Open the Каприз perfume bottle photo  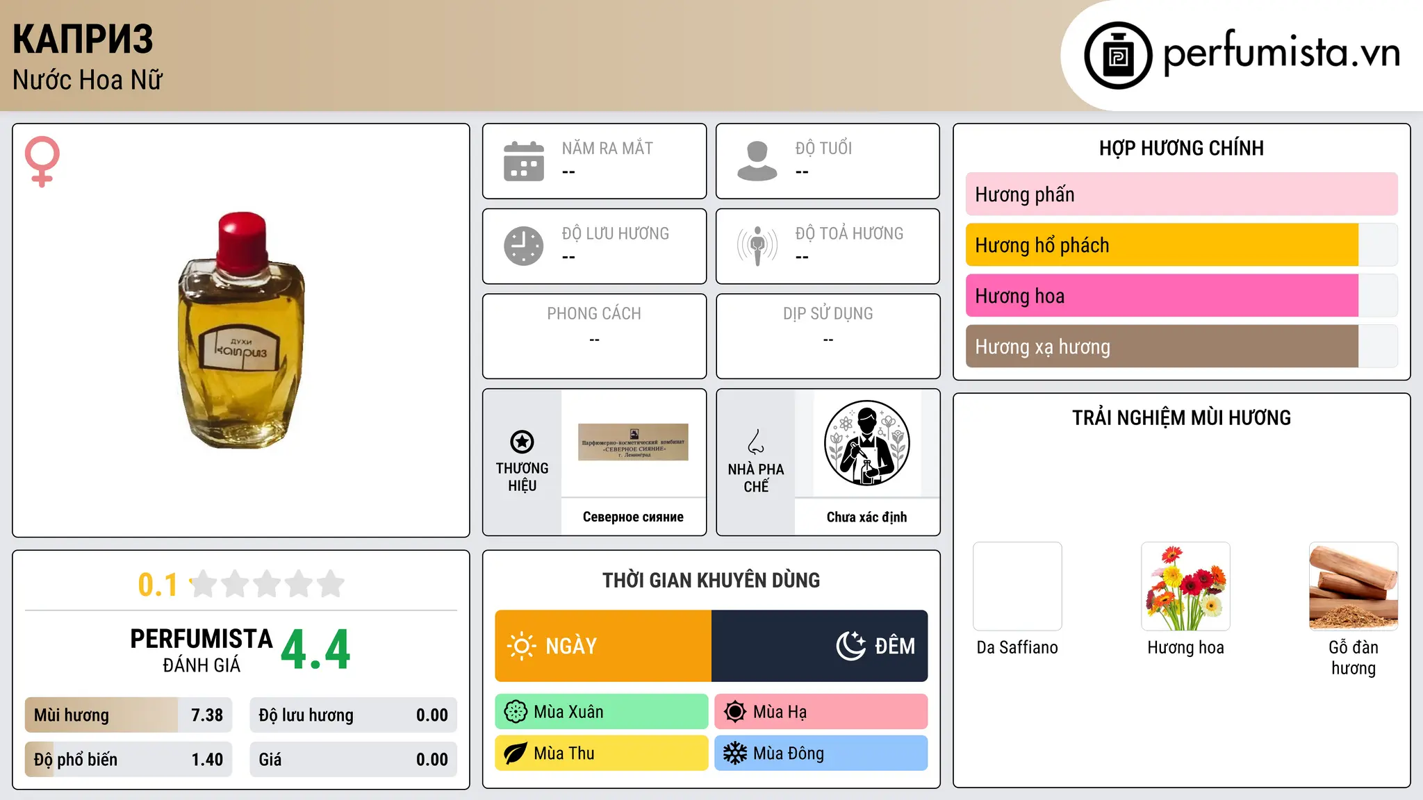pos(241,331)
